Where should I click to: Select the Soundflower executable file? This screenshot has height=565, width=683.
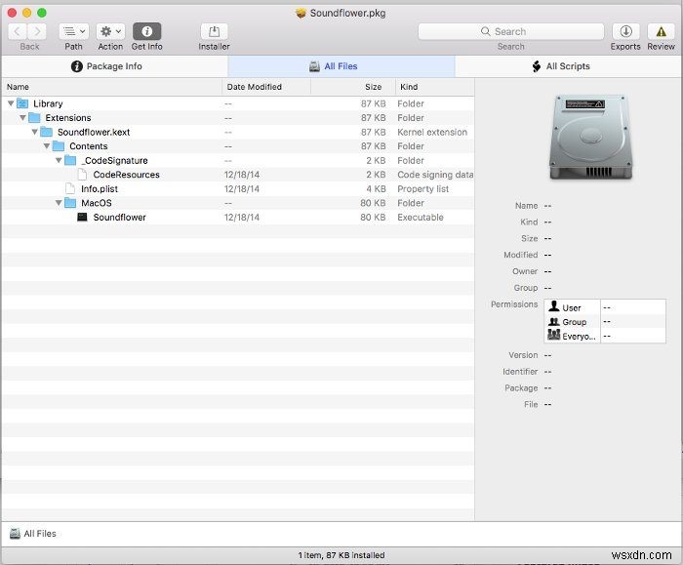[119, 218]
